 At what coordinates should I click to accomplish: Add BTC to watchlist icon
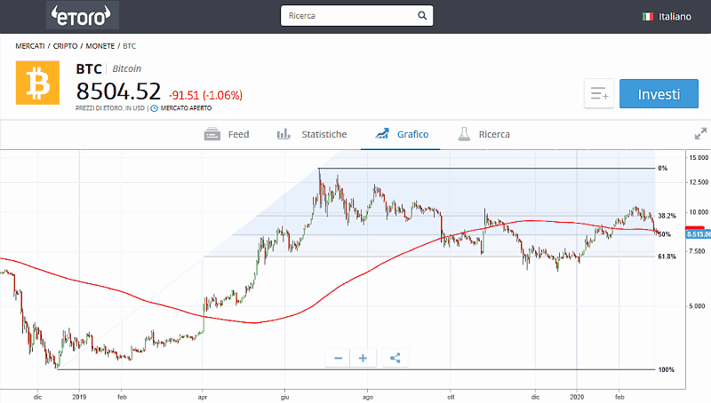click(599, 94)
